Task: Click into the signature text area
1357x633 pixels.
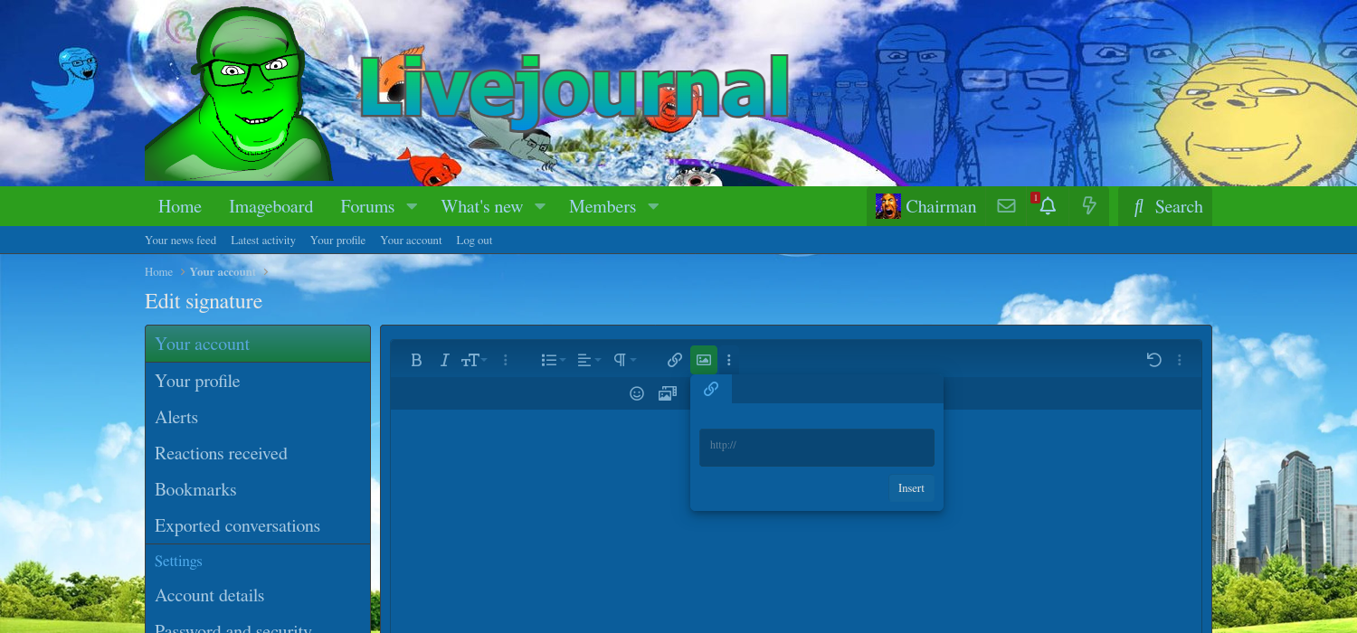Action: tap(796, 521)
